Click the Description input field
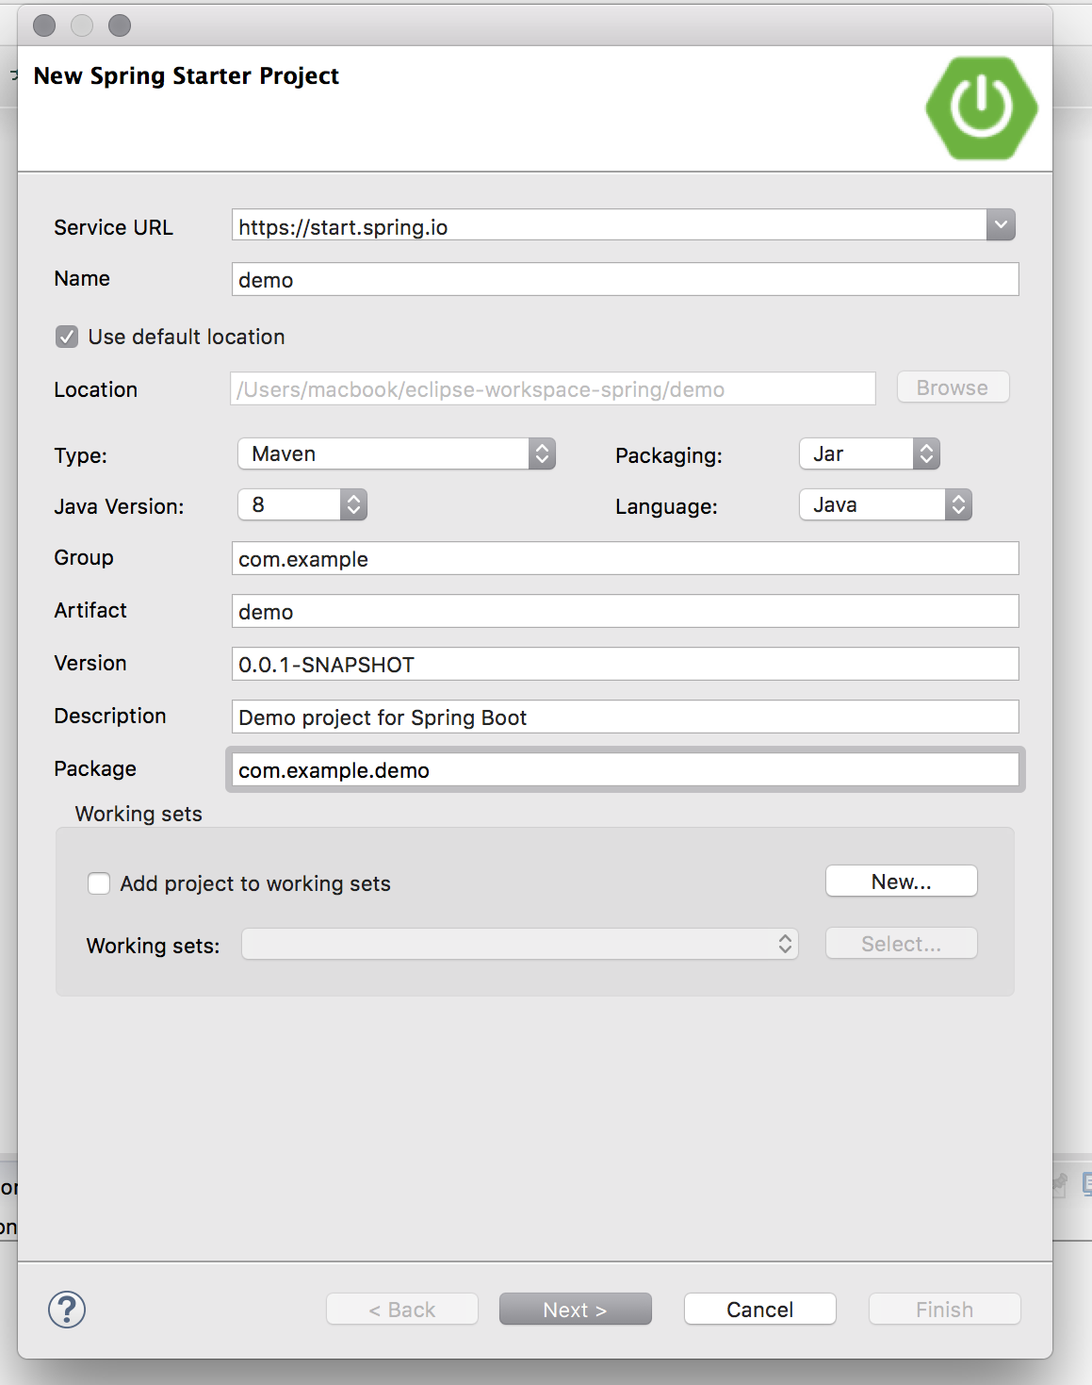This screenshot has height=1385, width=1092. 625,717
